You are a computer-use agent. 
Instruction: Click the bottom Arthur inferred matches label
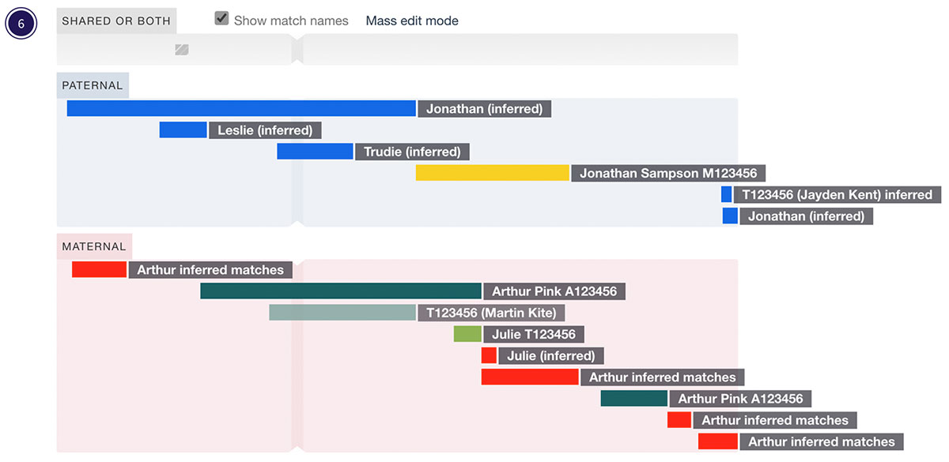[821, 441]
